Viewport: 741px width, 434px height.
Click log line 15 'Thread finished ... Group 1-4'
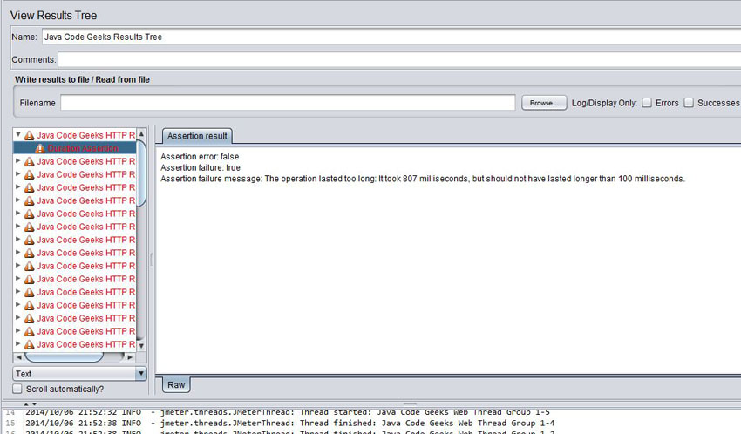tap(289, 423)
